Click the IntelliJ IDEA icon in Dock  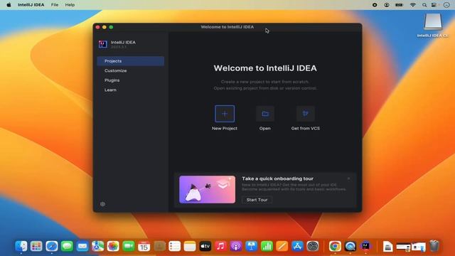(x=365, y=246)
